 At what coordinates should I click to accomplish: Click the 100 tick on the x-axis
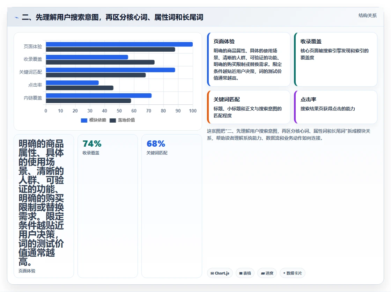point(193,111)
